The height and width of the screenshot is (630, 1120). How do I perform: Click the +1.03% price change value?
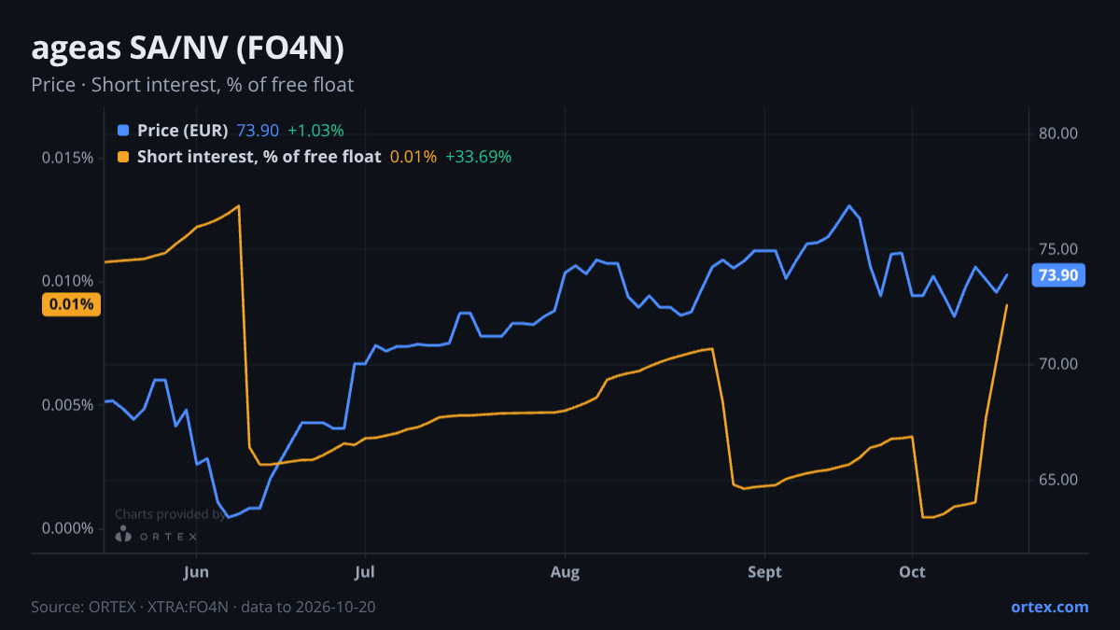point(315,130)
